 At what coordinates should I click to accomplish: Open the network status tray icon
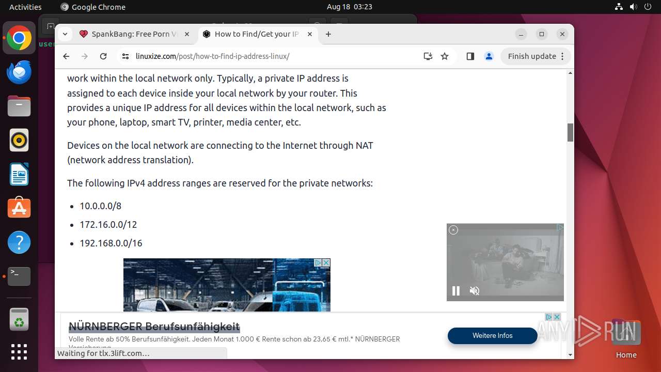(619, 7)
